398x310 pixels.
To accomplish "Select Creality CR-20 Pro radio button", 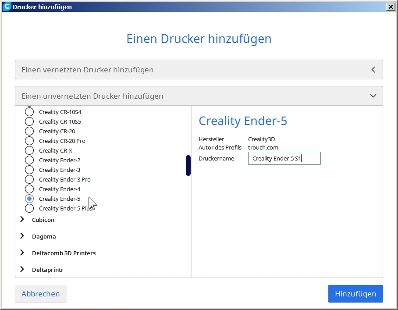I will pos(29,141).
